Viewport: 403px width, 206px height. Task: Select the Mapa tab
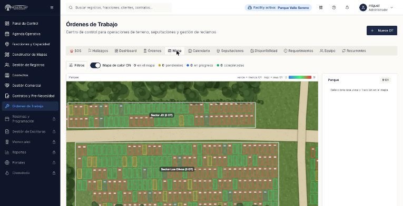click(174, 51)
